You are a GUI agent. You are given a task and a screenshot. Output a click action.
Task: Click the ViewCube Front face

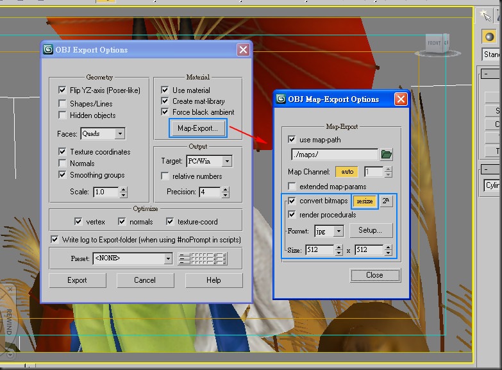435,43
